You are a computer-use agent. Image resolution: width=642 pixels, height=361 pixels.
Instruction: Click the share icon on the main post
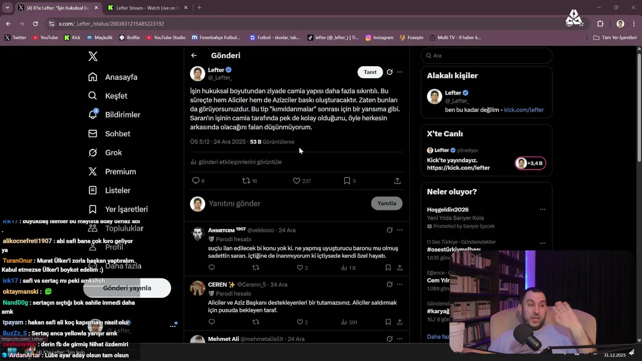click(x=397, y=180)
